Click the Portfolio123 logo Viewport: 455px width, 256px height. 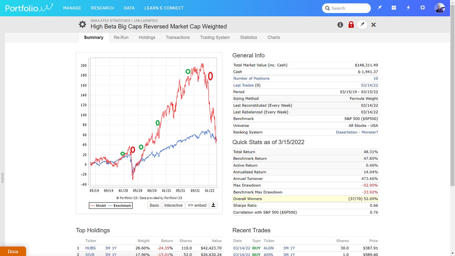(x=29, y=8)
